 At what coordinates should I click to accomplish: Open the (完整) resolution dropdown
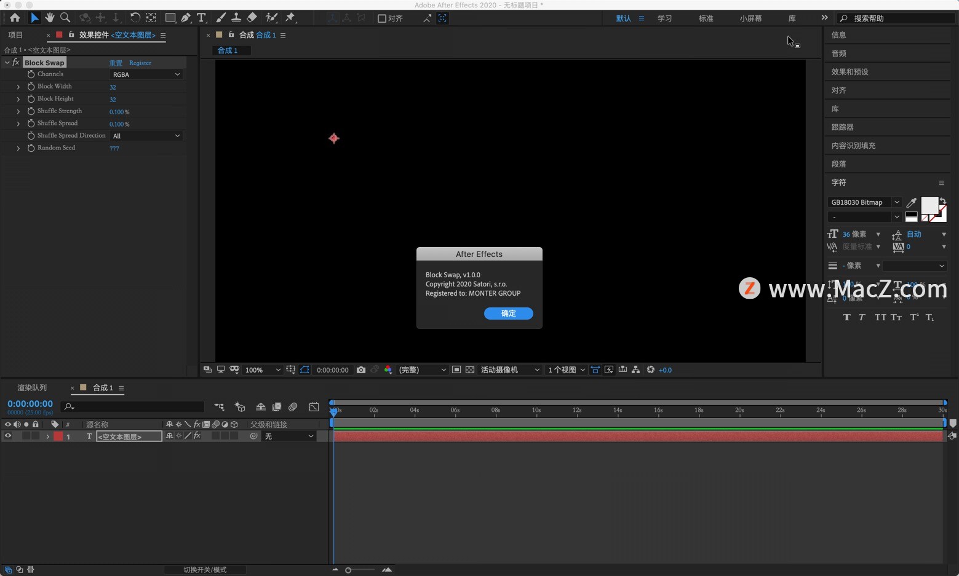pyautogui.click(x=422, y=369)
